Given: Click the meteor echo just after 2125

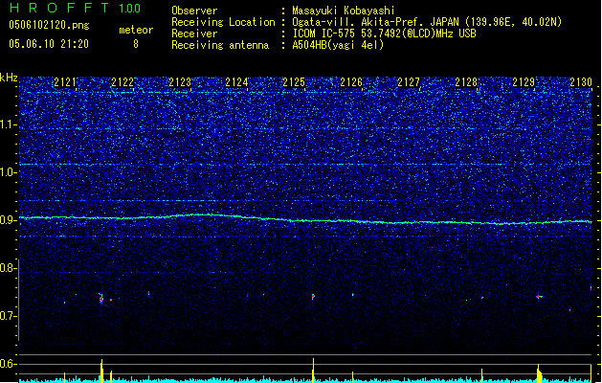Looking at the screenshot, I should [x=313, y=297].
